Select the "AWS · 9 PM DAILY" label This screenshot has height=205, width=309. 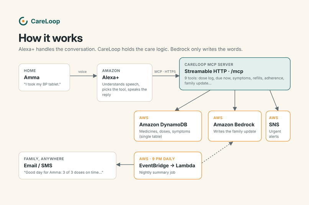click(x=157, y=159)
